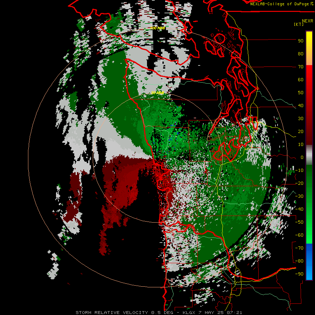Click the 0 value on velocity scale

[x=302, y=157]
